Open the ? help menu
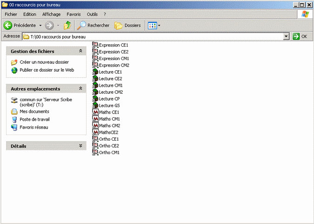This screenshot has height=224, width=314. (x=105, y=14)
